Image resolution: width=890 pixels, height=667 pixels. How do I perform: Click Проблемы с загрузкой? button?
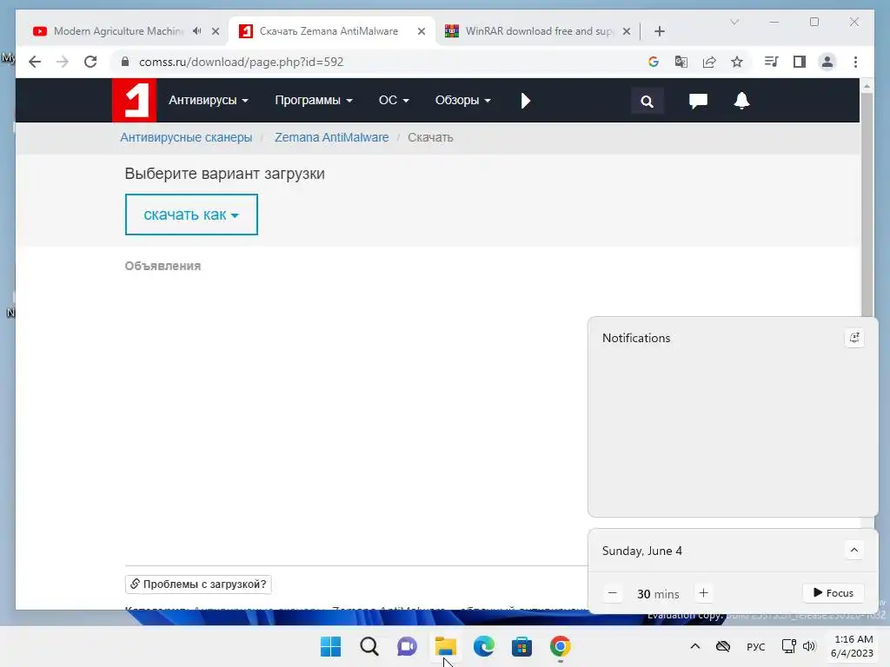[x=198, y=584]
